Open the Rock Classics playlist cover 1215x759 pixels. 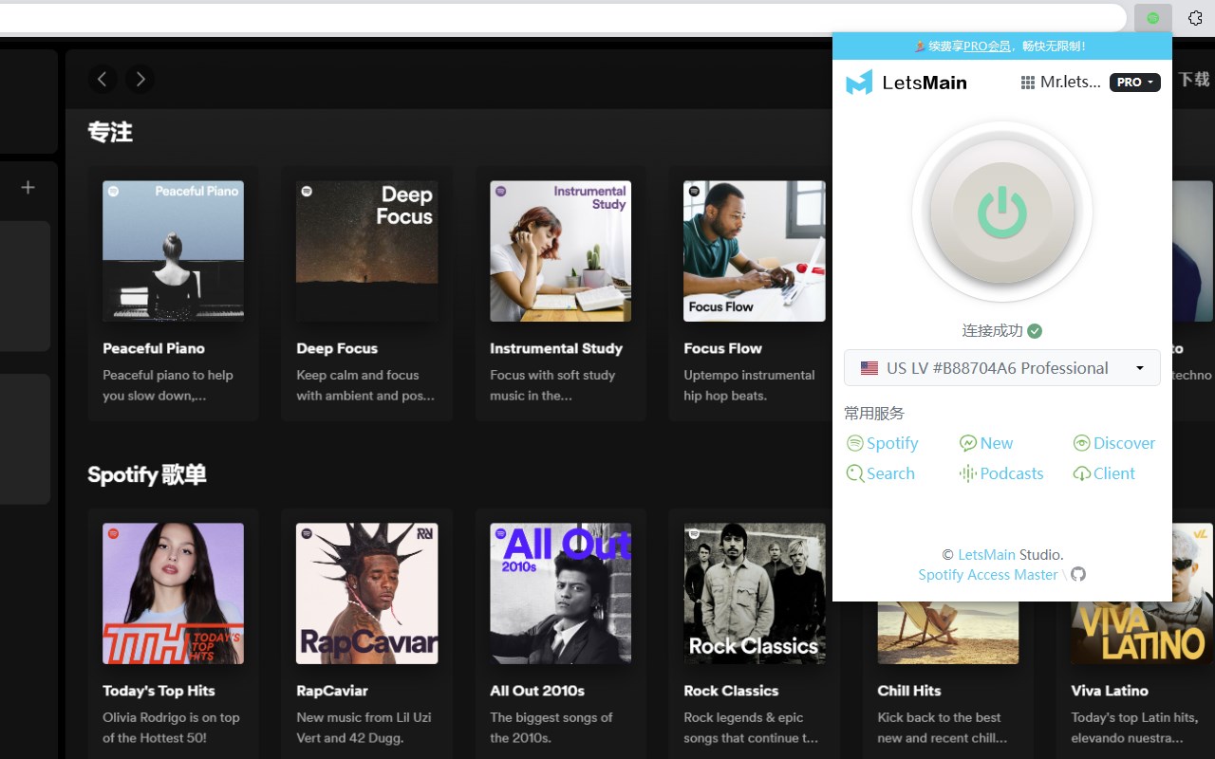(x=754, y=594)
